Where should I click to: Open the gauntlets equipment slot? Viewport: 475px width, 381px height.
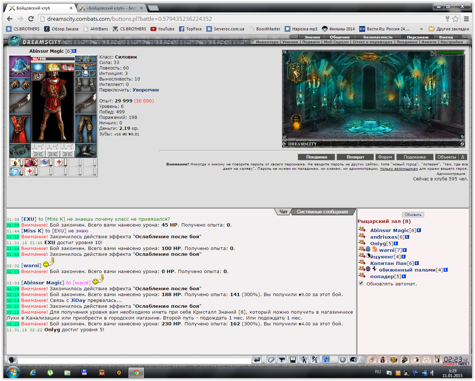[x=86, y=85]
